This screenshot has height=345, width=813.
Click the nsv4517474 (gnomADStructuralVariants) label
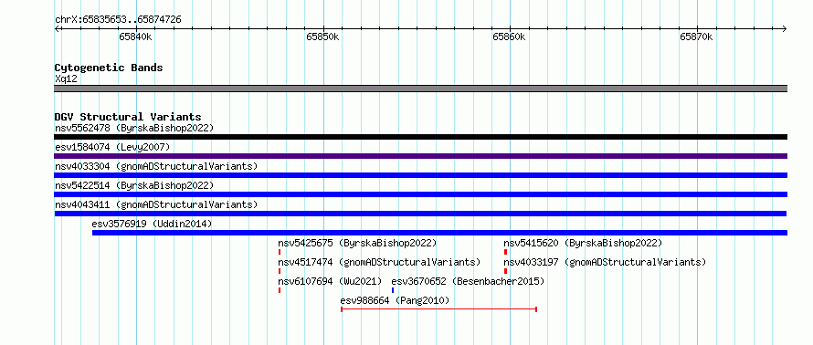[379, 262]
